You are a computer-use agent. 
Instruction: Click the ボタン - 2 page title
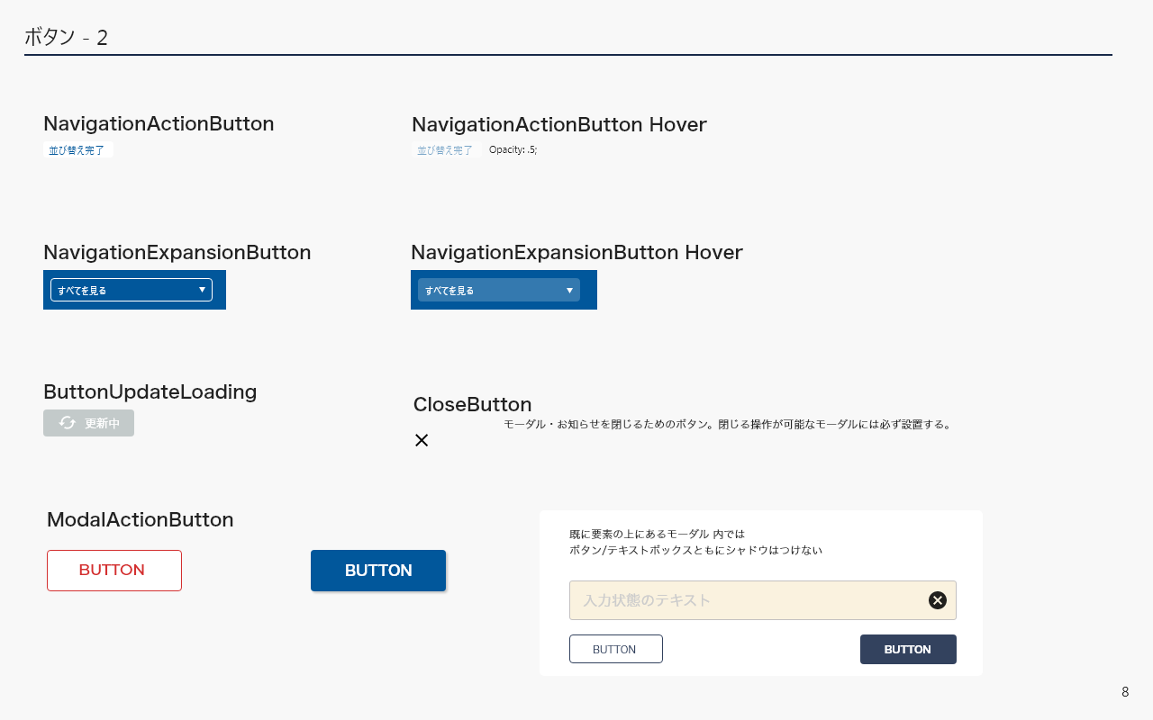pyautogui.click(x=66, y=38)
